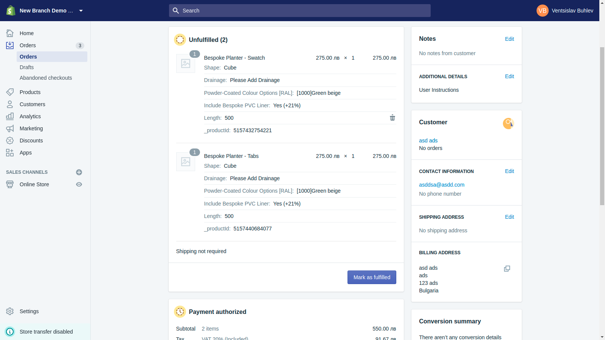The width and height of the screenshot is (605, 340).
Task: Click the Store transfer disabled info icon
Action: click(10, 332)
